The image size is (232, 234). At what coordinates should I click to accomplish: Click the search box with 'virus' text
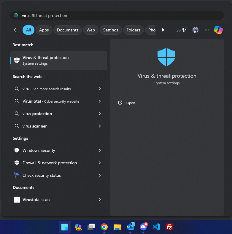click(x=117, y=15)
